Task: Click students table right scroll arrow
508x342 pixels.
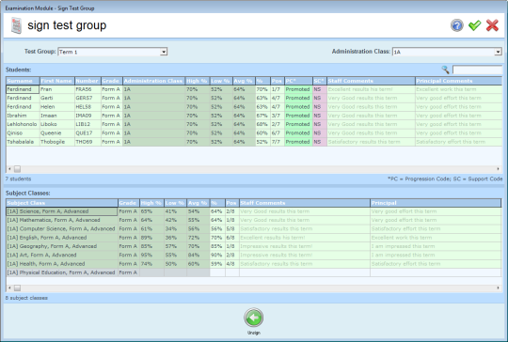Action: pyautogui.click(x=498, y=169)
